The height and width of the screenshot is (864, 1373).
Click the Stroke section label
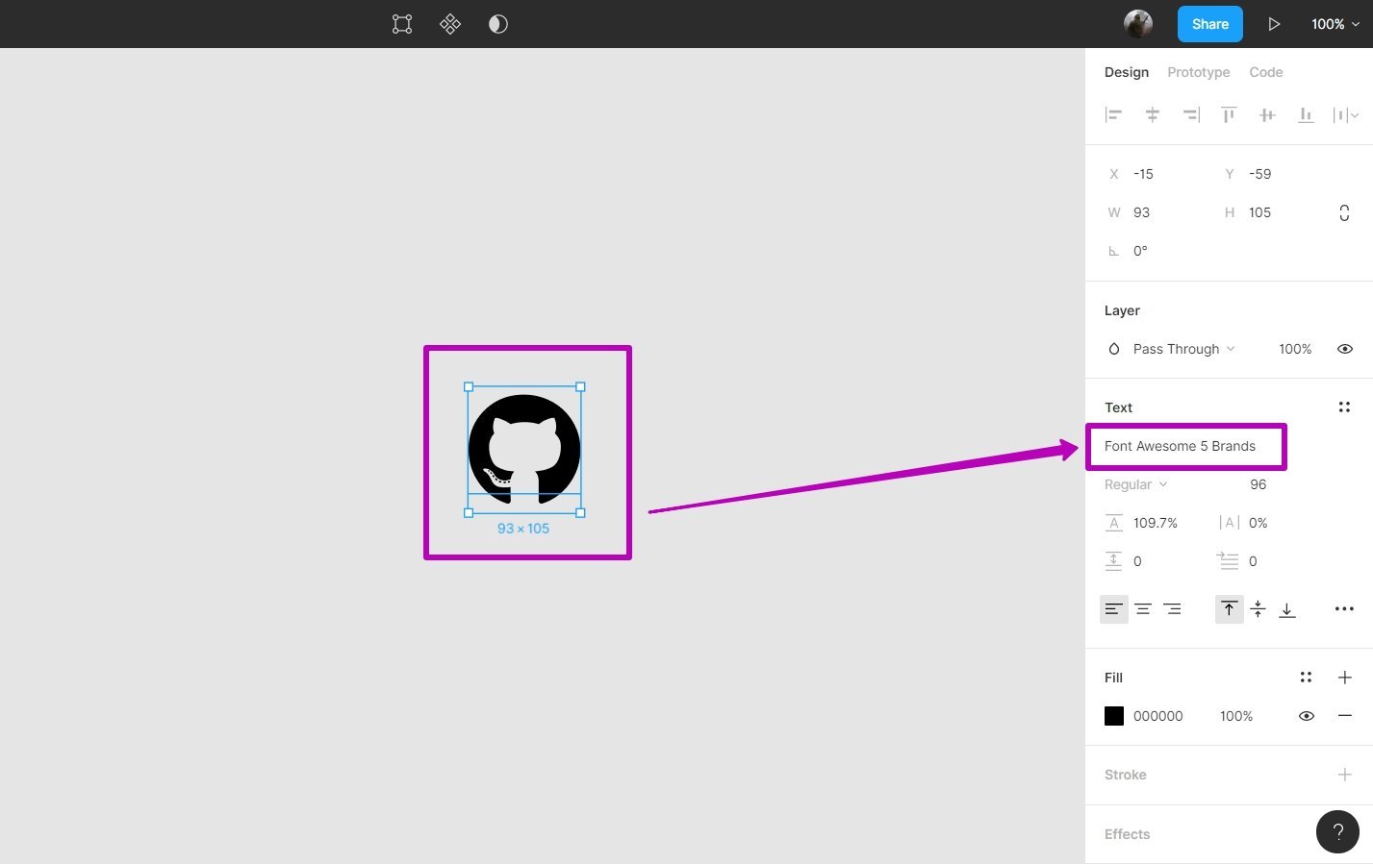1125,775
